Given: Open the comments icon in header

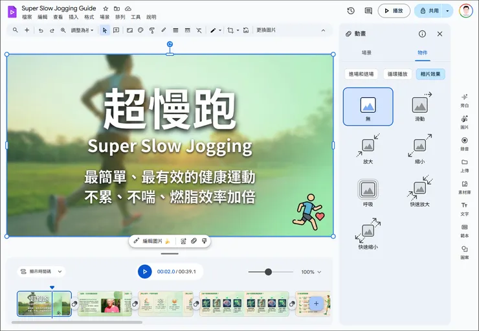Looking at the screenshot, I should tap(368, 11).
